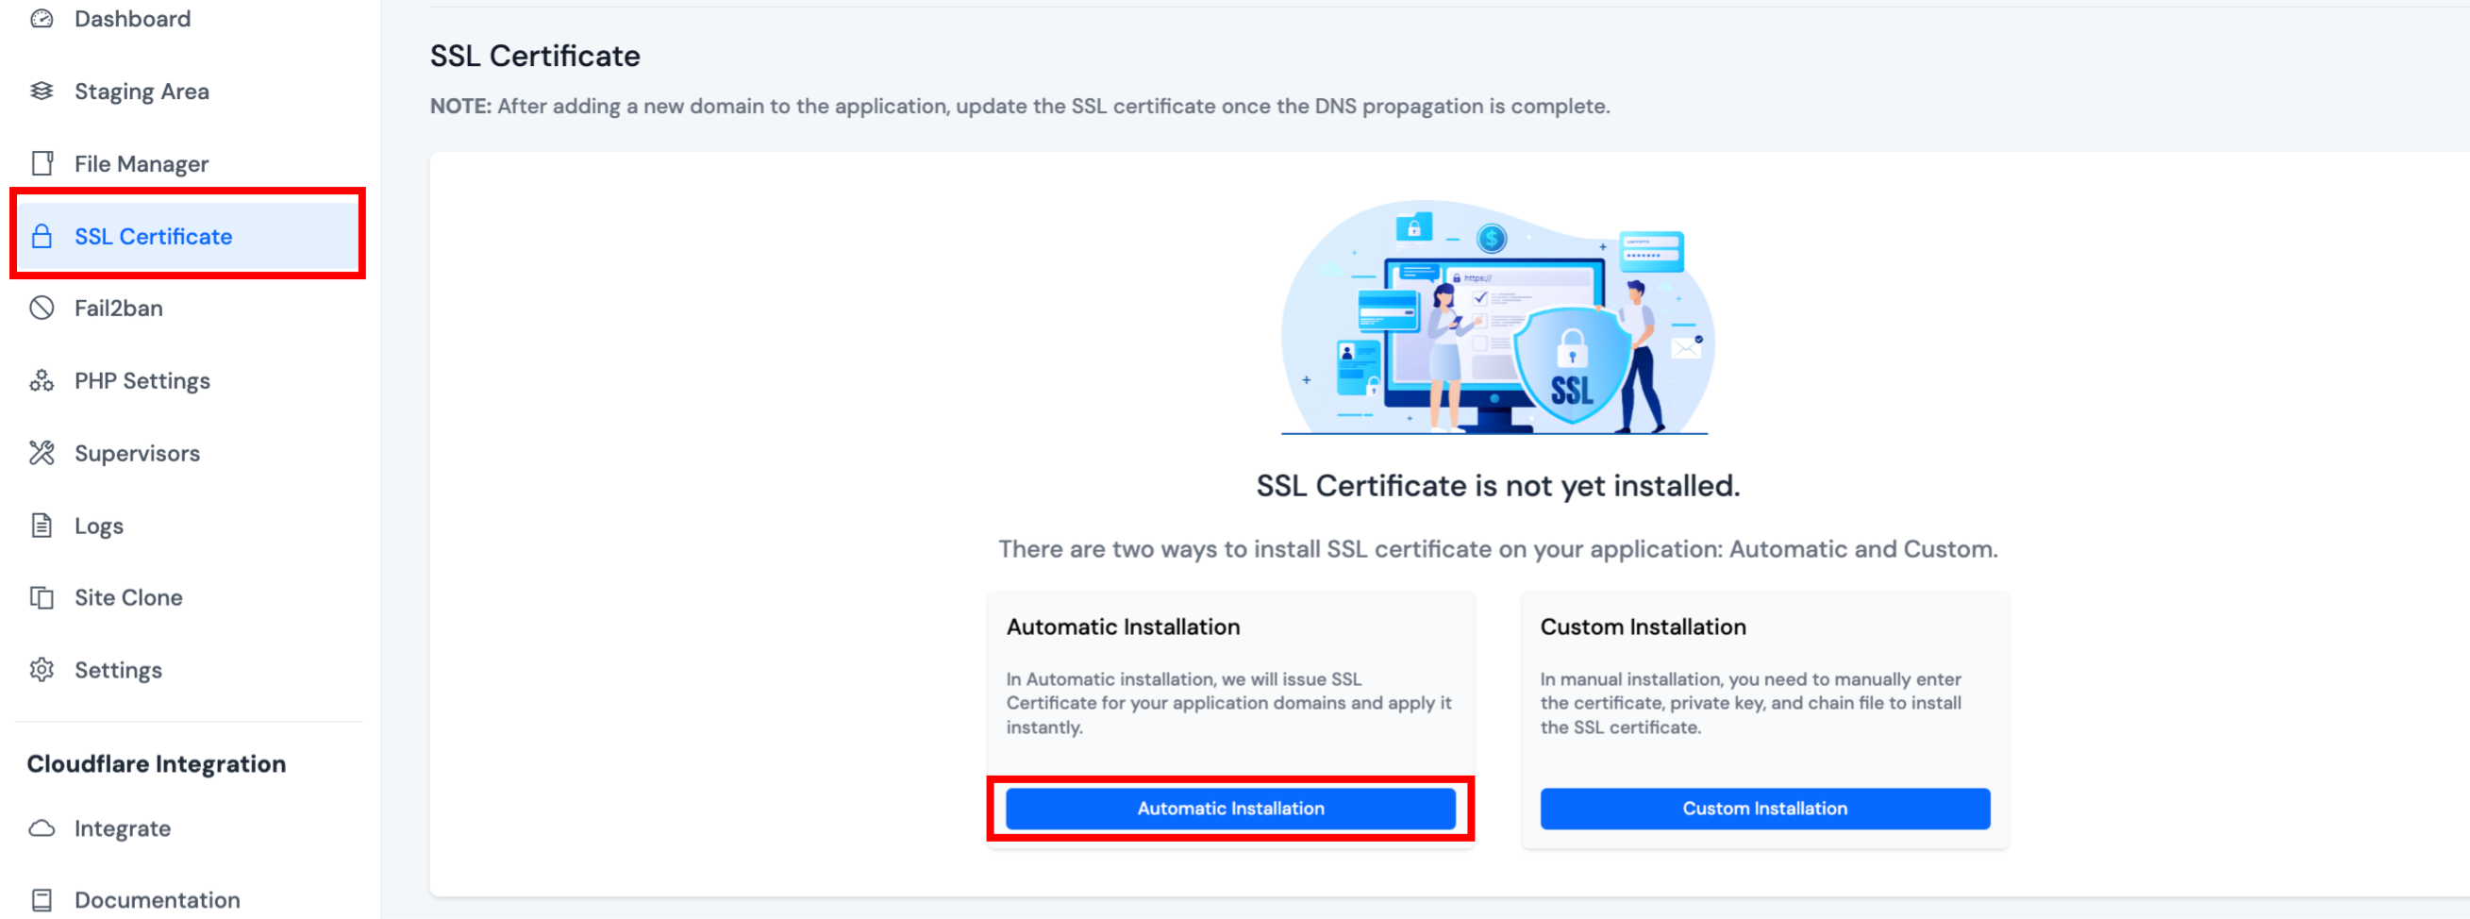Click the Logs document icon
This screenshot has height=919, width=2470.
tap(42, 526)
